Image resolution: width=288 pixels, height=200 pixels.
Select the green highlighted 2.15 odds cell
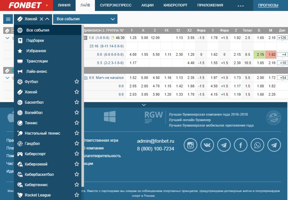259,54
